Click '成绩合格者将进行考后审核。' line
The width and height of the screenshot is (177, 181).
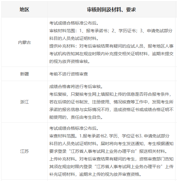pos(76,87)
